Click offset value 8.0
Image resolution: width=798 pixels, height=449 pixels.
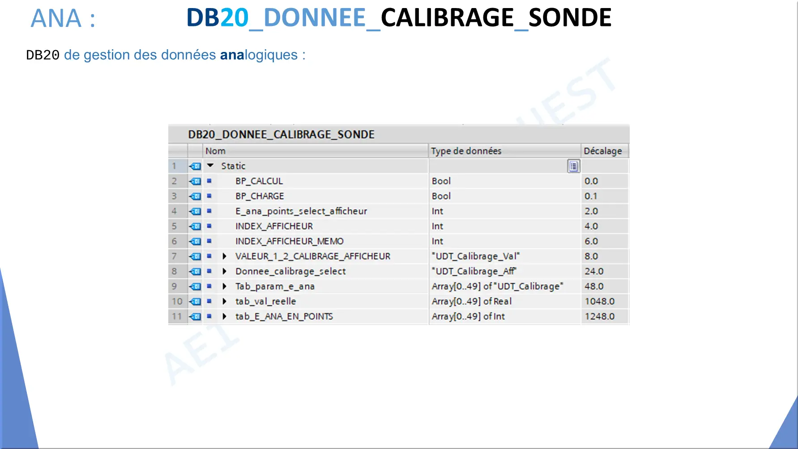(591, 257)
